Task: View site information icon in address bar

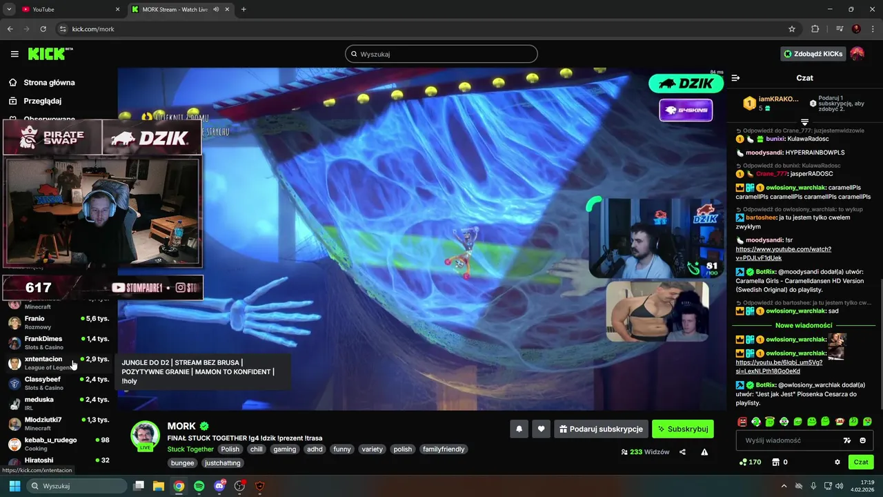Action: pos(63,29)
